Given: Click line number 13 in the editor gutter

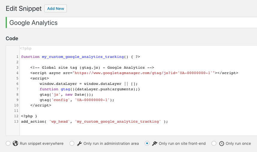Looking at the screenshot, I should 16,121.
